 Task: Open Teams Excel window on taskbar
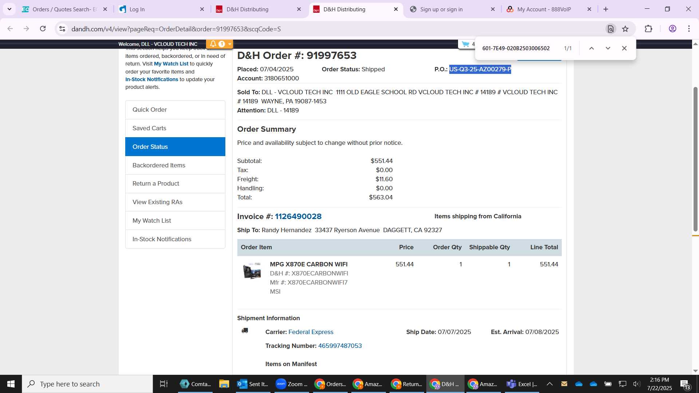[522, 384]
